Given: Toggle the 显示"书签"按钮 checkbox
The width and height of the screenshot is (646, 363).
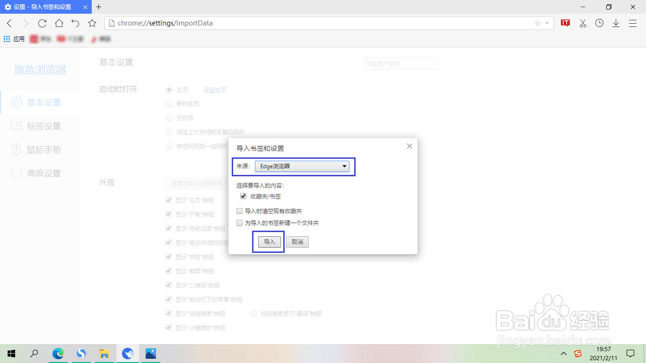Looking at the screenshot, I should (168, 257).
